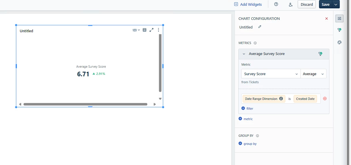Open the Survey Score metric dropdown
Image resolution: width=351 pixels, height=165 pixels.
(271, 74)
